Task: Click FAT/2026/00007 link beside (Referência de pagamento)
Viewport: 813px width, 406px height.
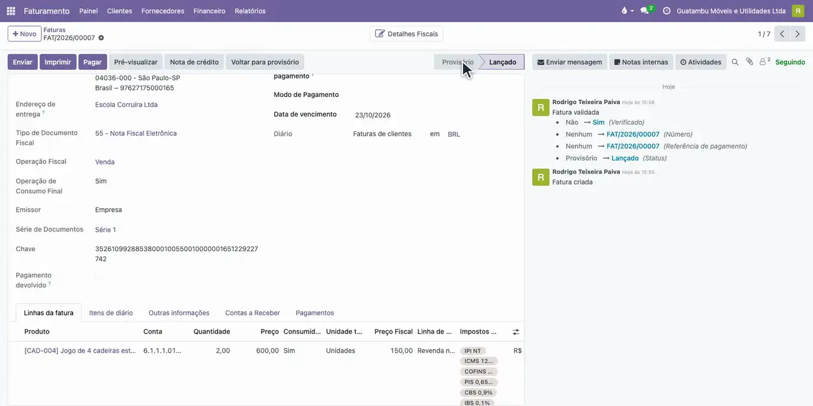Action: [633, 146]
